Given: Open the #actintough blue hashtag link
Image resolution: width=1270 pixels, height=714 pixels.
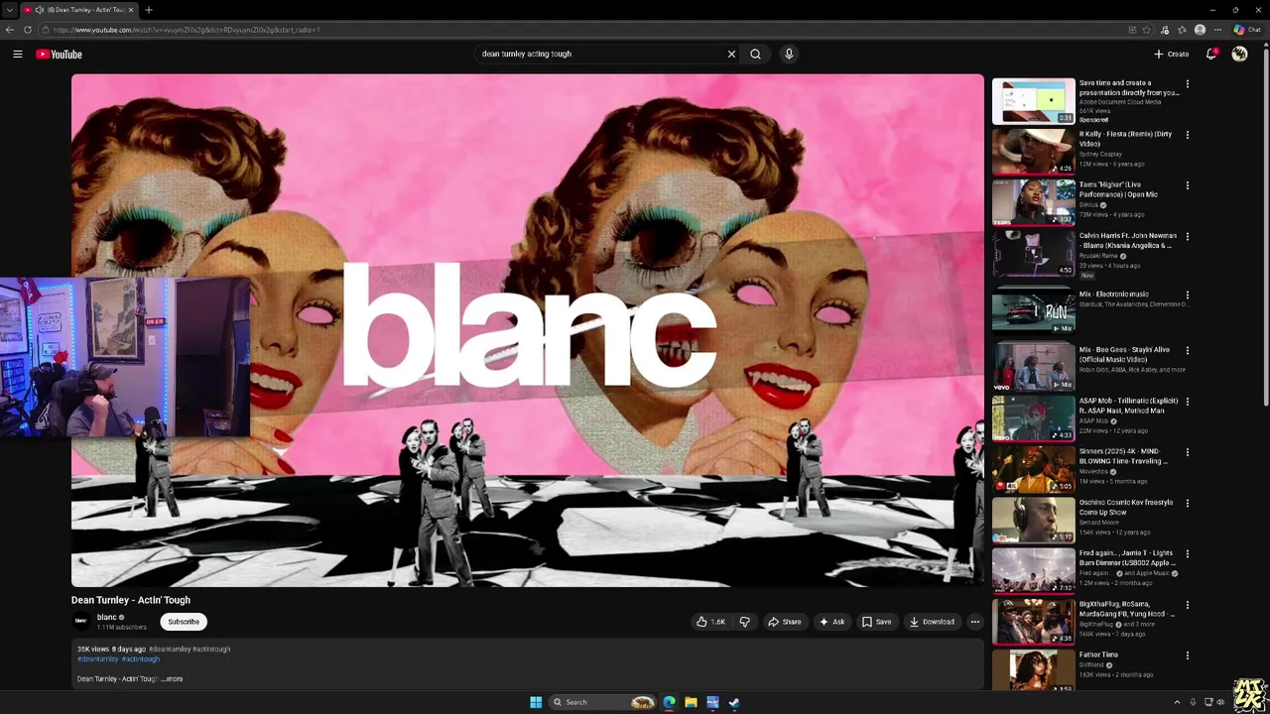Looking at the screenshot, I should point(141,659).
